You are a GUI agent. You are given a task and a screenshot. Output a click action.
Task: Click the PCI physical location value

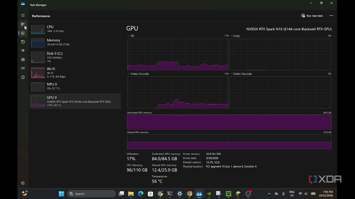[231, 166]
